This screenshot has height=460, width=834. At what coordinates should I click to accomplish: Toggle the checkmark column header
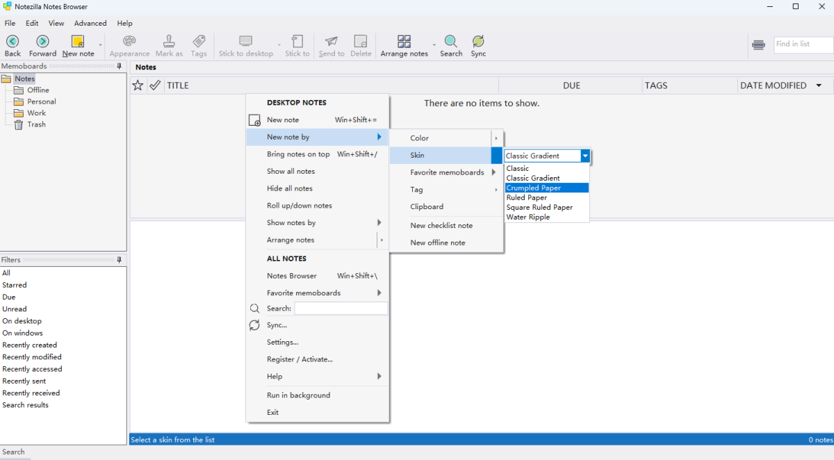(155, 85)
